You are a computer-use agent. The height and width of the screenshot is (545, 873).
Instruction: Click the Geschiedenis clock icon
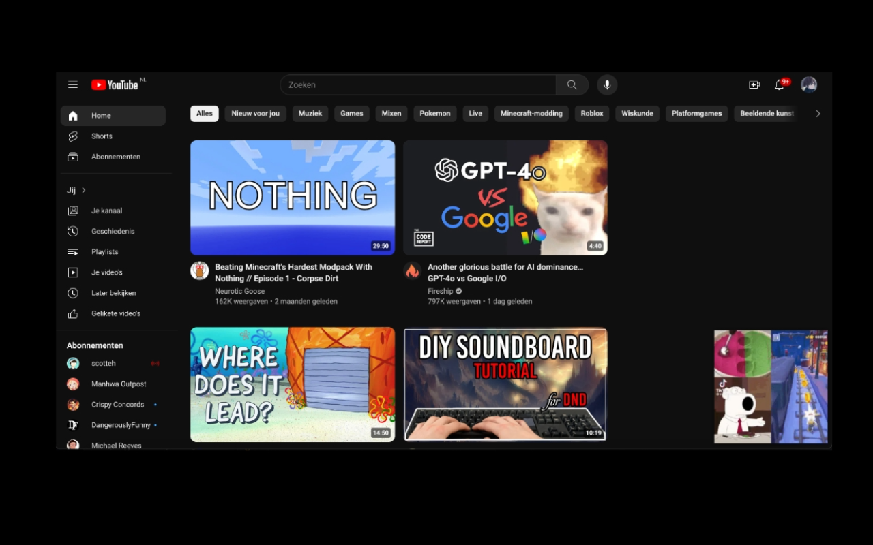73,232
